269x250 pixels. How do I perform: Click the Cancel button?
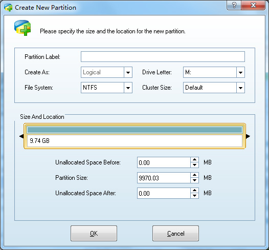pyautogui.click(x=176, y=233)
